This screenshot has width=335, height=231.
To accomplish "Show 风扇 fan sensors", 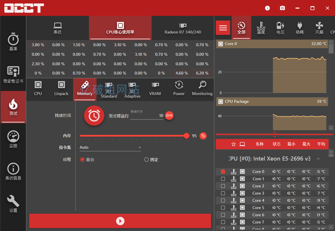I will 319,28.
